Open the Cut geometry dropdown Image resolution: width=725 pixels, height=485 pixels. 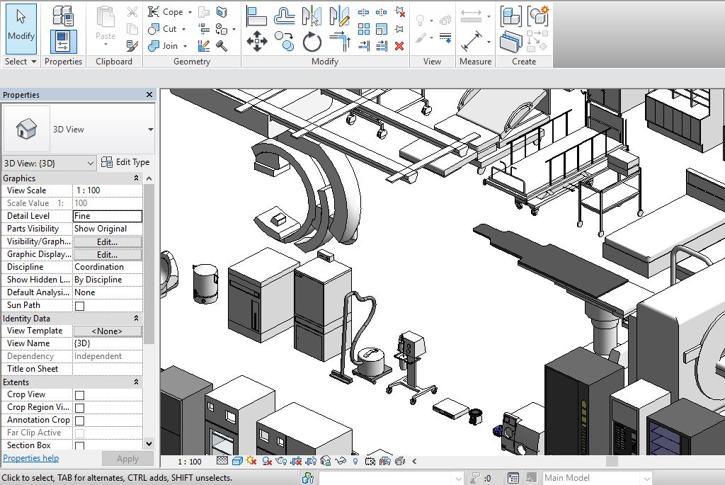pos(184,30)
